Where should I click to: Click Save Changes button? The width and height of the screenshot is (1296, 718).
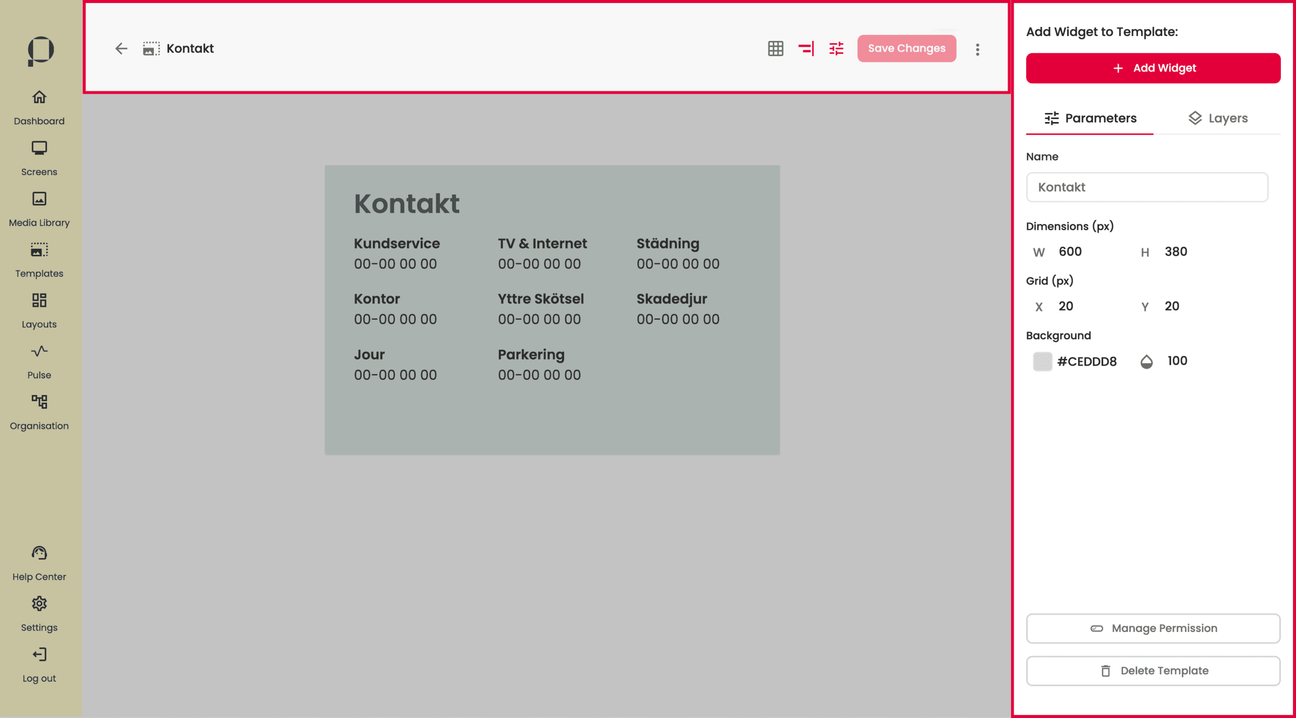coord(906,49)
